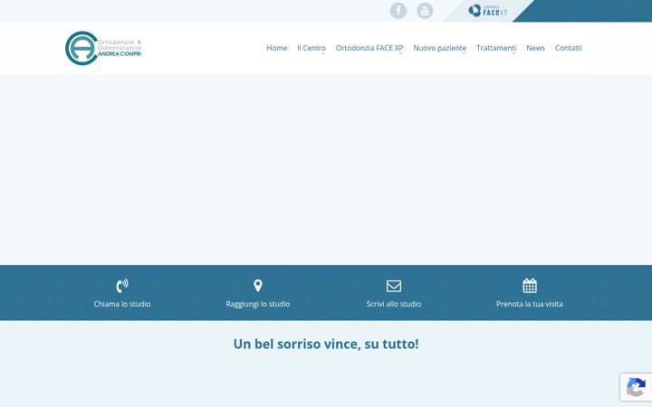Image resolution: width=652 pixels, height=407 pixels.
Task: Go to the Home menu item
Action: pos(276,48)
